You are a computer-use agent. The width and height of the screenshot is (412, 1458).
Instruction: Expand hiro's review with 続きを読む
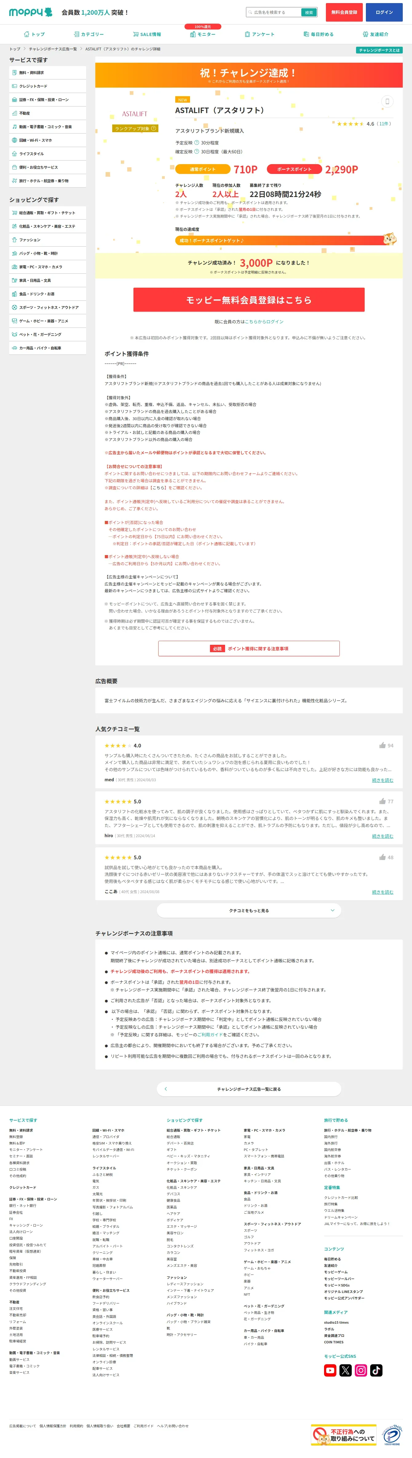click(x=382, y=836)
